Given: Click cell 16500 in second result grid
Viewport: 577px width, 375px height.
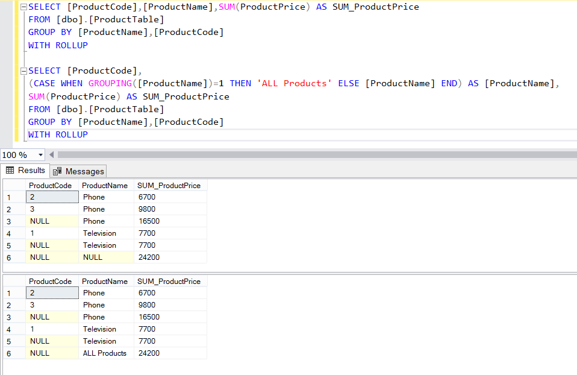Looking at the screenshot, I should click(170, 317).
